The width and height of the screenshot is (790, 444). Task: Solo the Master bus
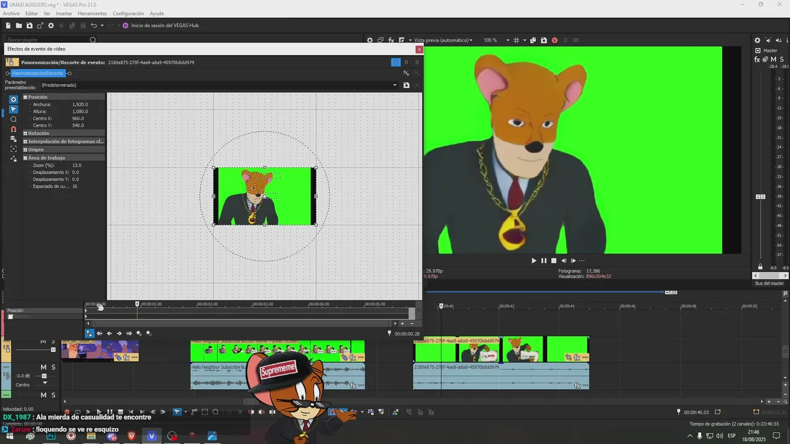pyautogui.click(x=781, y=60)
